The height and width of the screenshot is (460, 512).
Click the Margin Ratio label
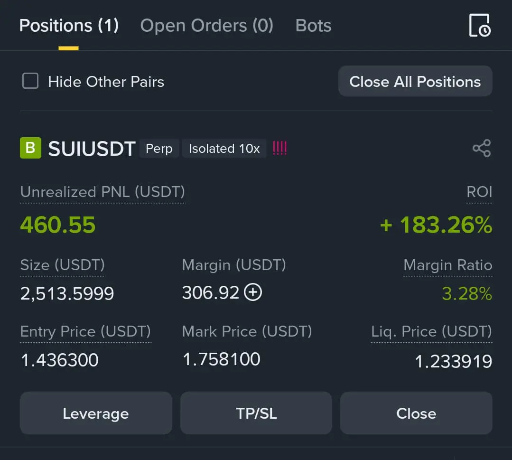(x=447, y=265)
